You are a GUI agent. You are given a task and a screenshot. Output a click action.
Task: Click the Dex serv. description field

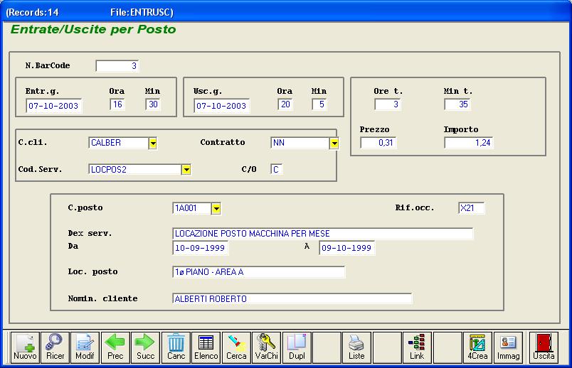pos(322,234)
